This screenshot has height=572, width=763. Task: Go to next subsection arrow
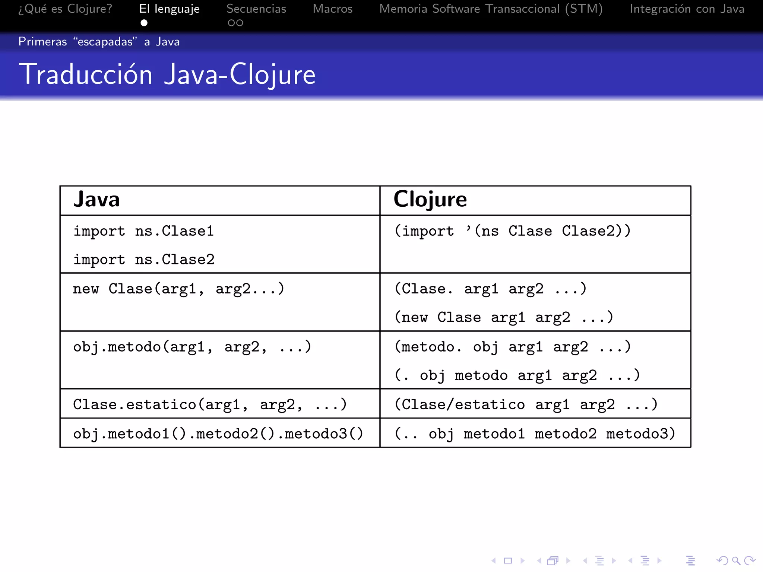[x=614, y=560]
